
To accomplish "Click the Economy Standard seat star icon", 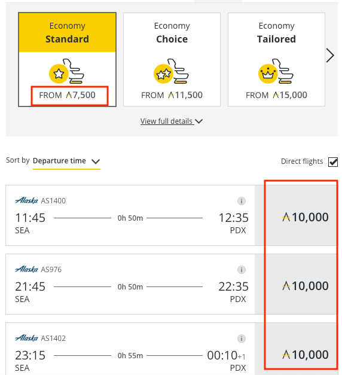I will click(x=66, y=71).
